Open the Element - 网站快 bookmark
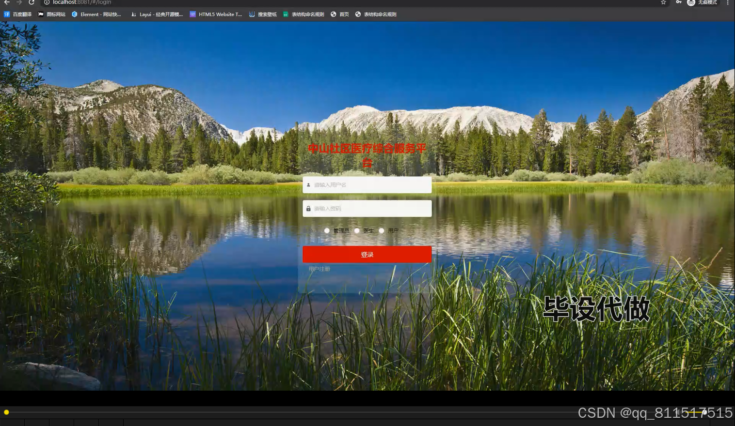This screenshot has height=426, width=735. [x=96, y=15]
